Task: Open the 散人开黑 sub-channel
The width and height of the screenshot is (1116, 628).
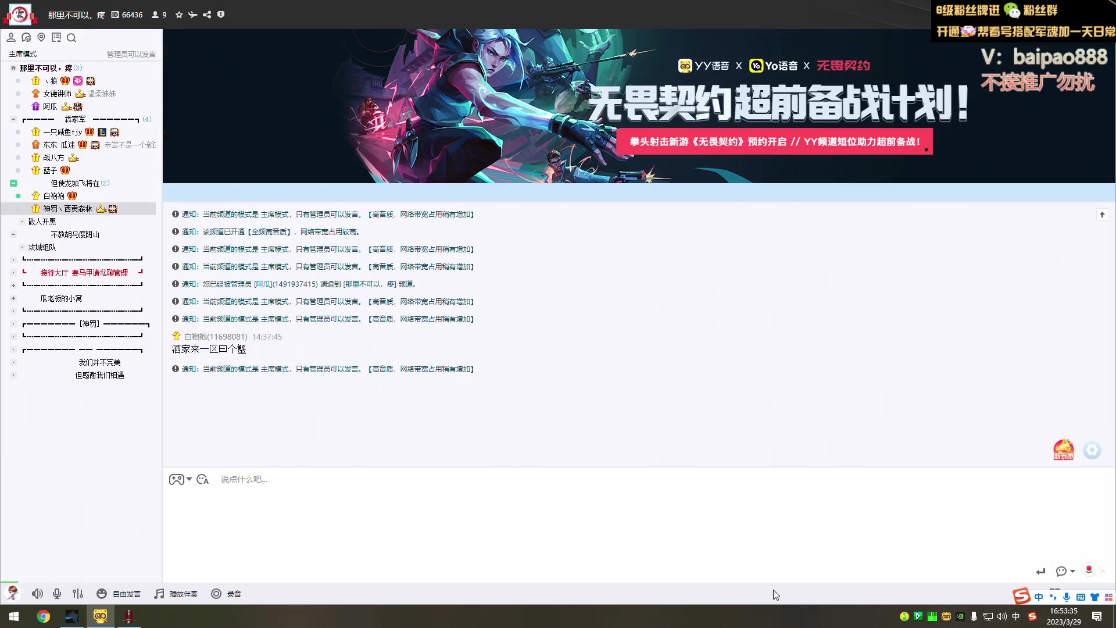Action: click(x=42, y=222)
